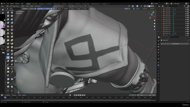Screen dimensions: 190x107
Task: Select the Draw Face Sets brush
Action: pos(12,57)
